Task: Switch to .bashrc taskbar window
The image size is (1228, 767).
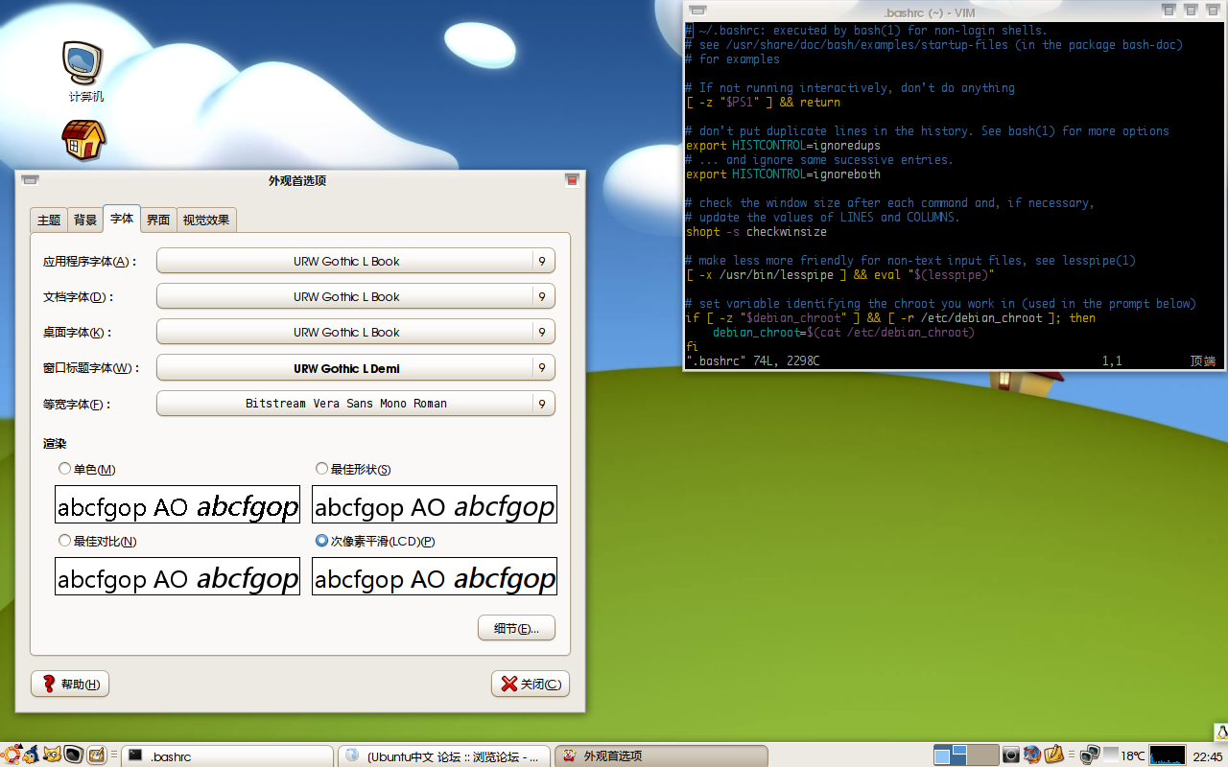Action: tap(228, 755)
